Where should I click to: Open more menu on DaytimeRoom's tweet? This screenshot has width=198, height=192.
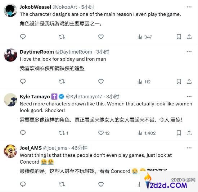point(189,52)
